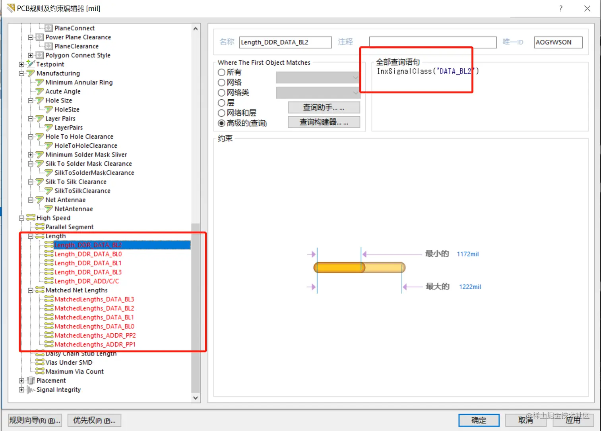This screenshot has height=431, width=601.
Task: Click the Length_DDR_DATA_BL0 rule icon
Action: 49,254
